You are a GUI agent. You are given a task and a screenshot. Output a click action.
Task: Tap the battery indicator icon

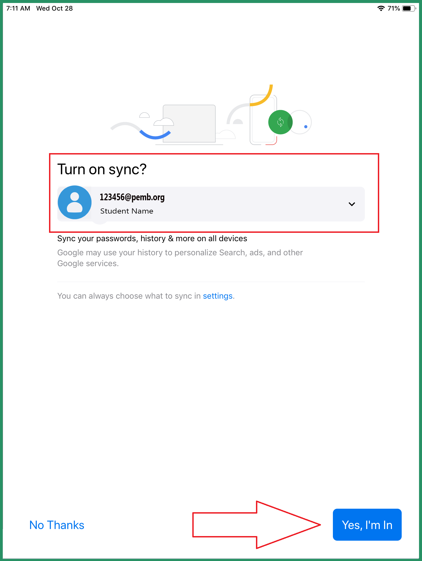click(x=409, y=8)
